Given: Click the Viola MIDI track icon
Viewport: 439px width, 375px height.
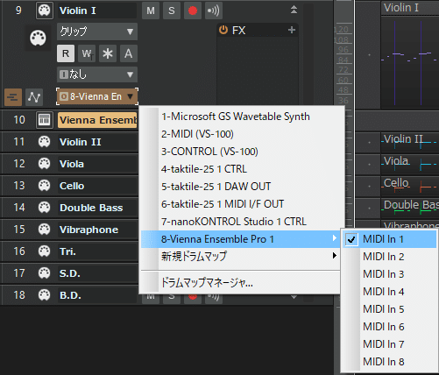Looking at the screenshot, I should point(45,164).
